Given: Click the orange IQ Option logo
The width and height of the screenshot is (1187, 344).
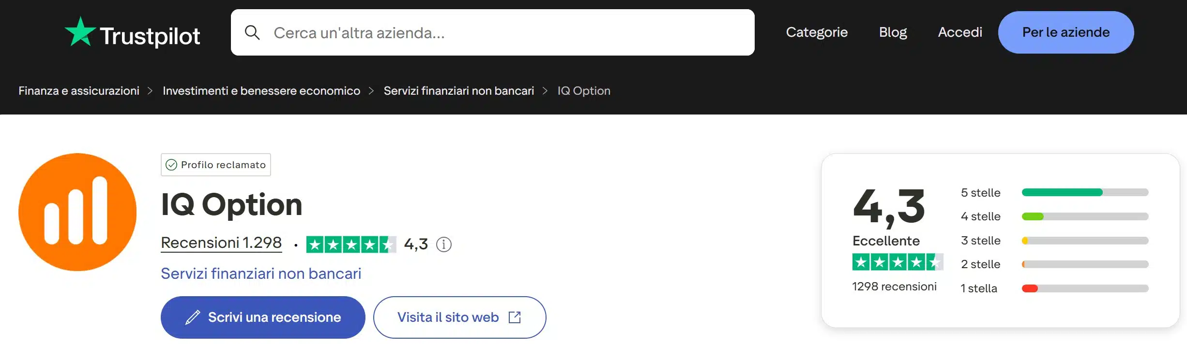Looking at the screenshot, I should pyautogui.click(x=77, y=212).
